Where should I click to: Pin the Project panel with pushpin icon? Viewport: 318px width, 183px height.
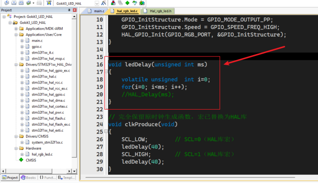coord(69,10)
